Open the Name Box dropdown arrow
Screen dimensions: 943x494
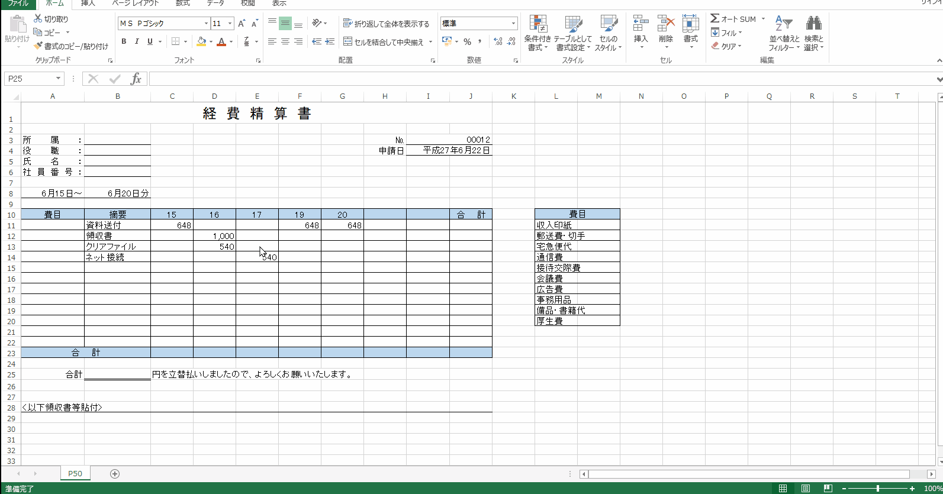pos(58,79)
